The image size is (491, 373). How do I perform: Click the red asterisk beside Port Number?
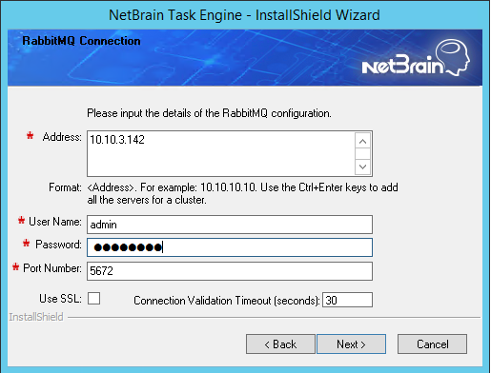pos(15,267)
